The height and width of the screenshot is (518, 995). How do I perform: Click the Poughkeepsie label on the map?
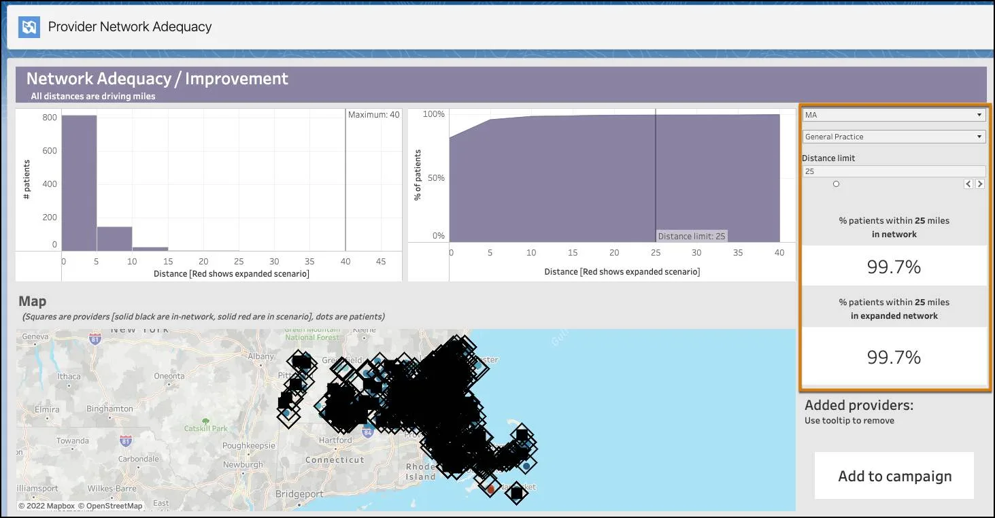(249, 446)
